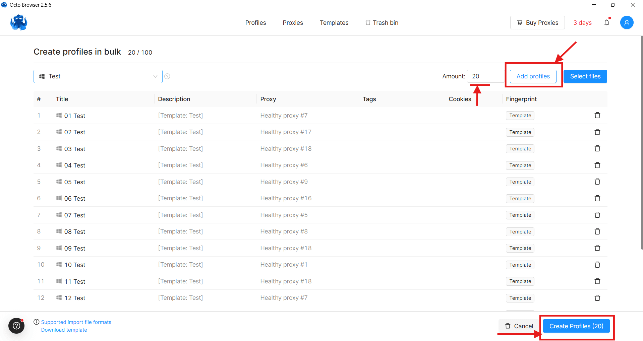Remove the 12 Test profile via trash icon
Viewport: 643px width, 341px height.
coord(597,298)
